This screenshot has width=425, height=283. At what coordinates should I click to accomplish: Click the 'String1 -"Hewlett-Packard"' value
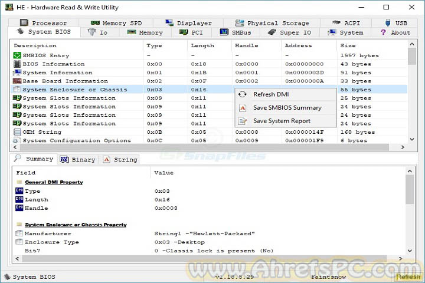[x=204, y=233]
